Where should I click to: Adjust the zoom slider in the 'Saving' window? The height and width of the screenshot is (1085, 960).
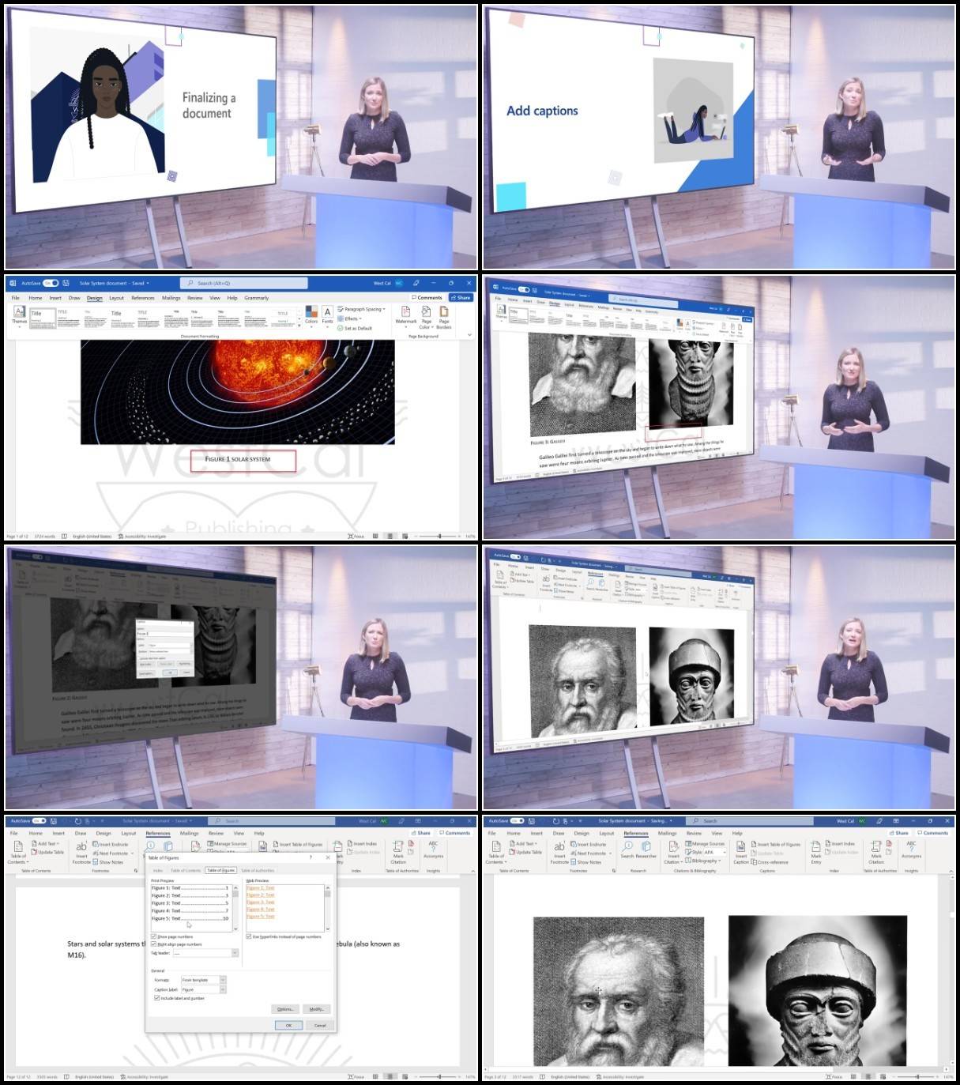[917, 1076]
